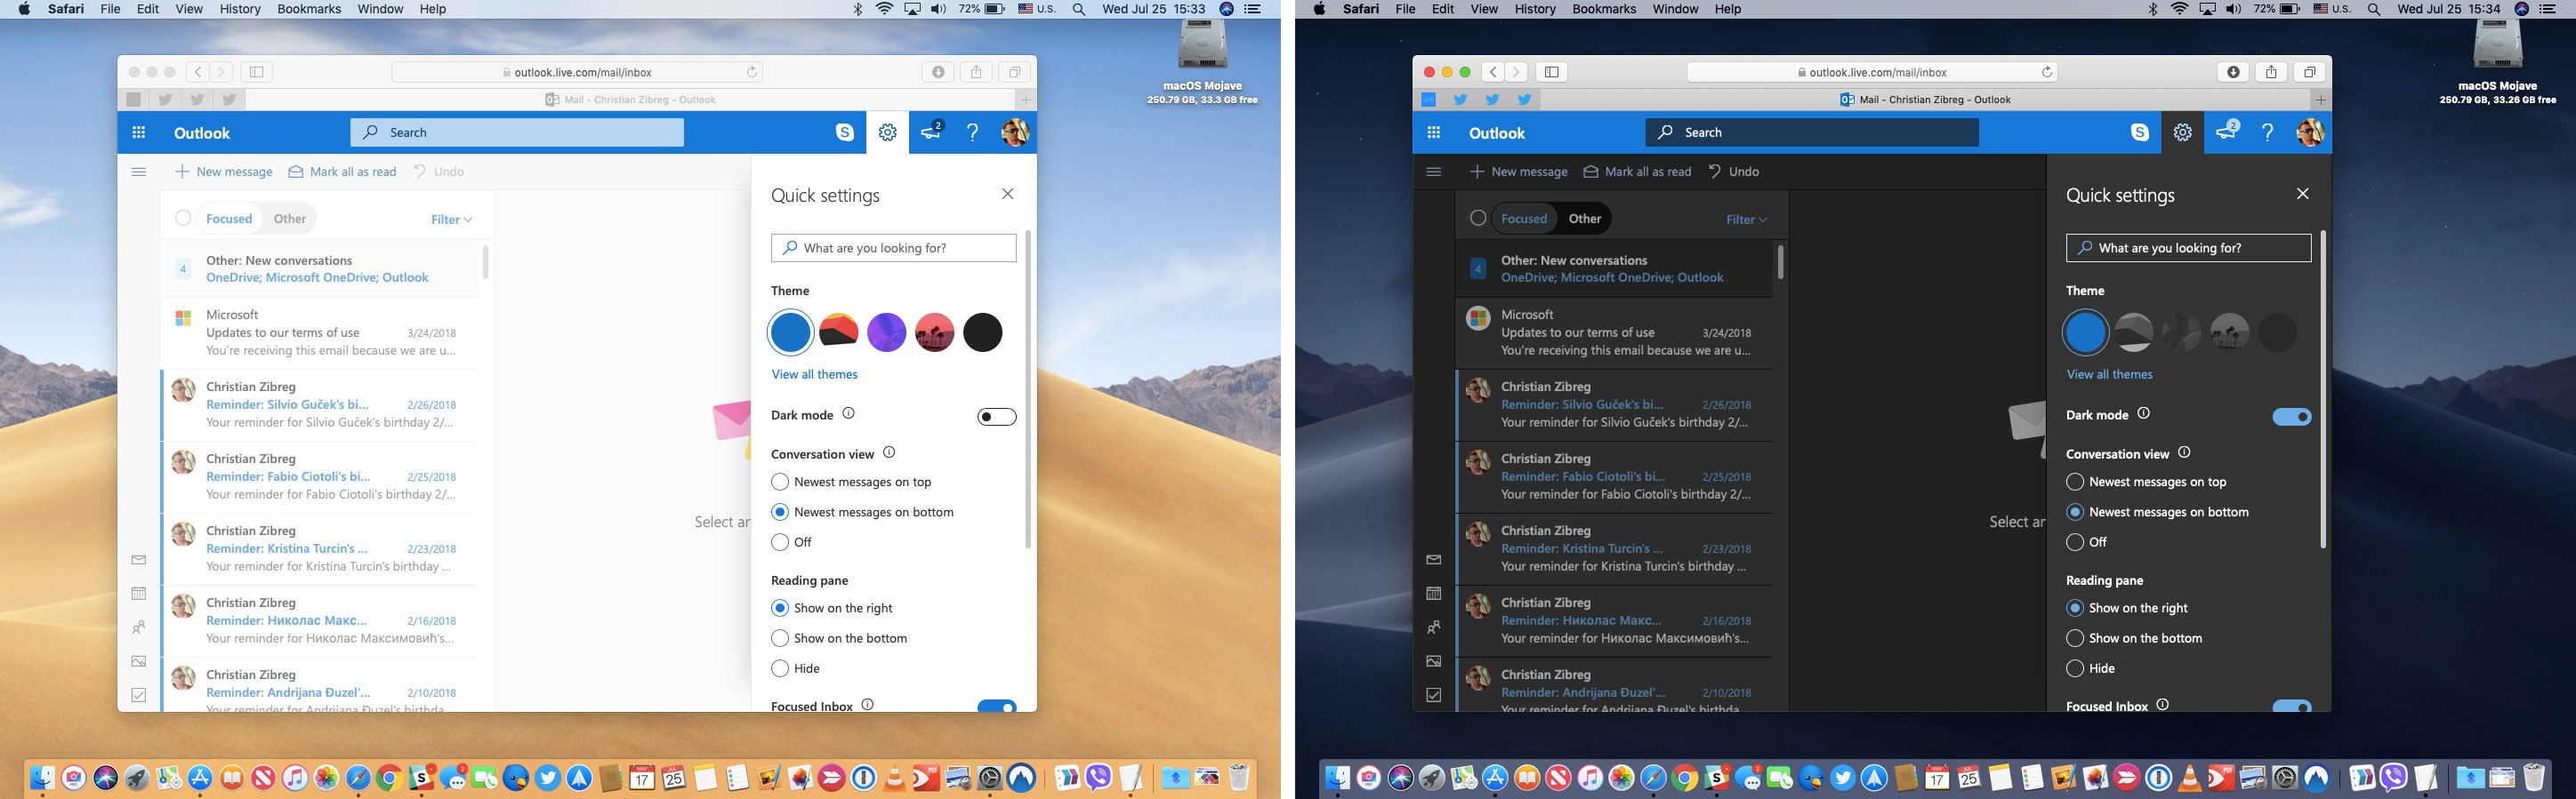Click New message in light window

(x=224, y=172)
